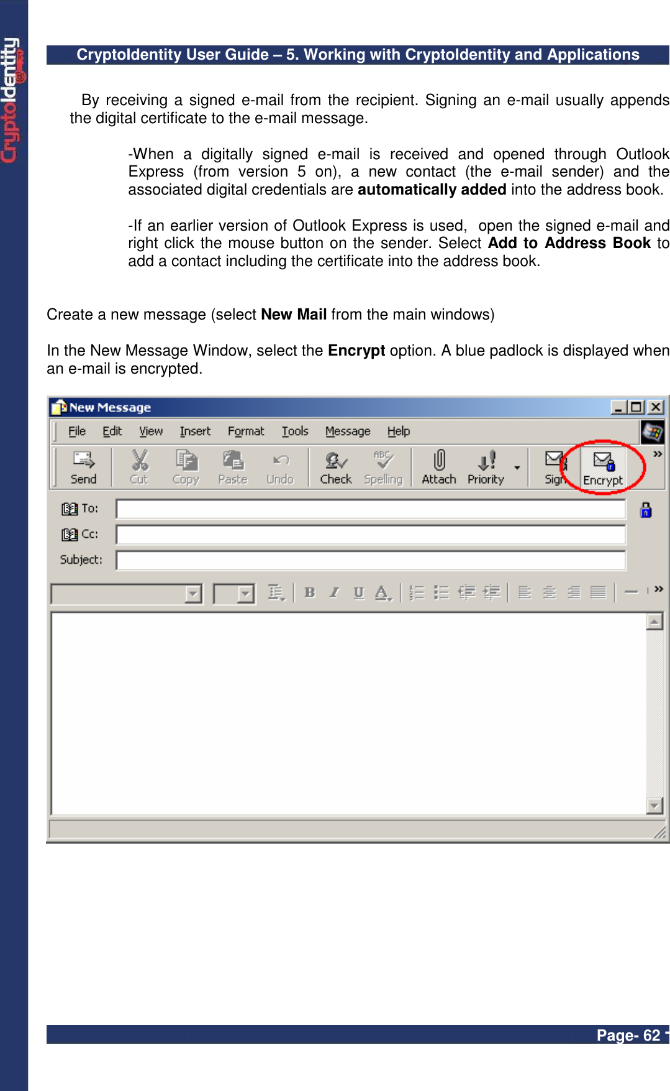Open the Insert menu

point(195,431)
